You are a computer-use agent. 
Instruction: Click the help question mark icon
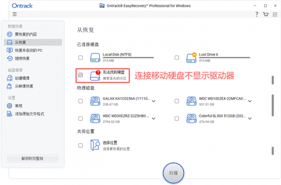257,14
